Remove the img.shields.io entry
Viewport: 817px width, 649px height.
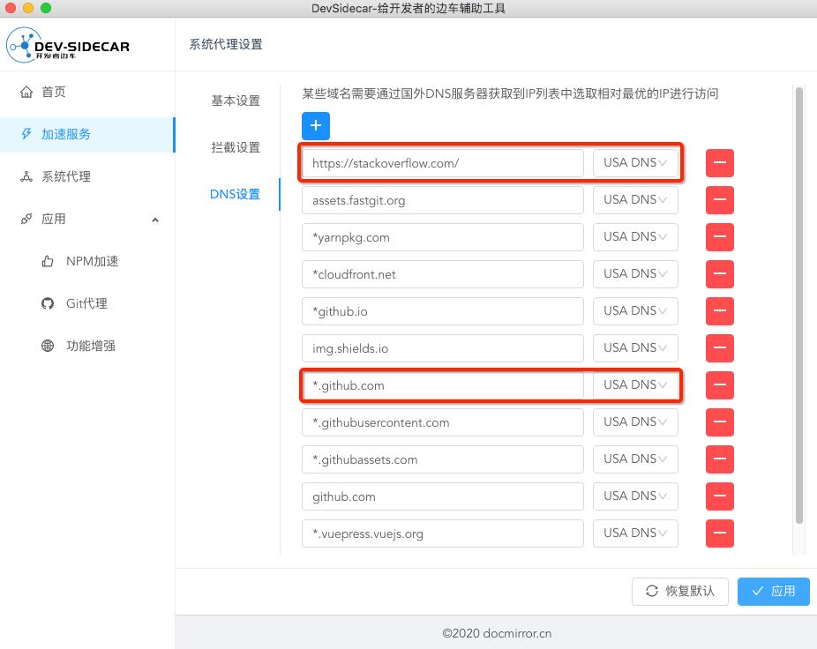719,348
